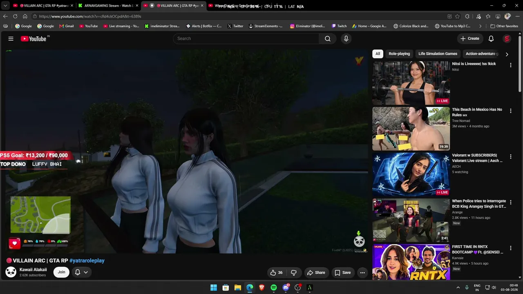This screenshot has width=523, height=294.
Task: Focus the YouTube Search field
Action: (246, 39)
